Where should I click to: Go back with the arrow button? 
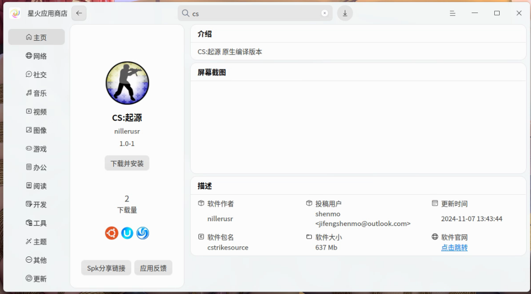point(79,13)
